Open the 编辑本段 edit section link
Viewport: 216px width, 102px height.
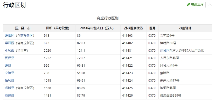click(x=197, y=5)
